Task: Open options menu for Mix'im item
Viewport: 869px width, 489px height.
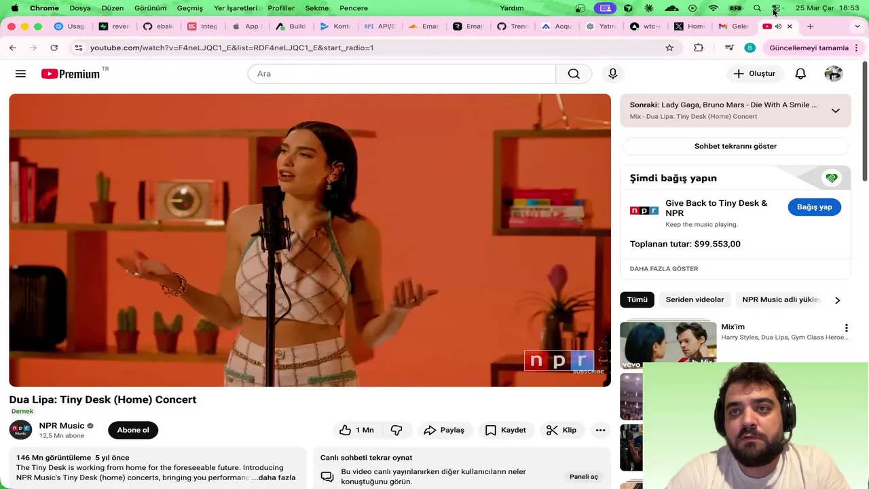Action: pyautogui.click(x=846, y=328)
